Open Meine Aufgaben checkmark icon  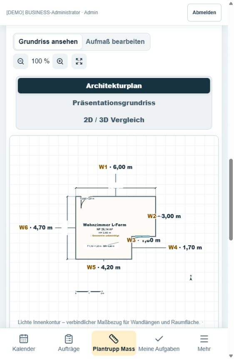(x=159, y=339)
